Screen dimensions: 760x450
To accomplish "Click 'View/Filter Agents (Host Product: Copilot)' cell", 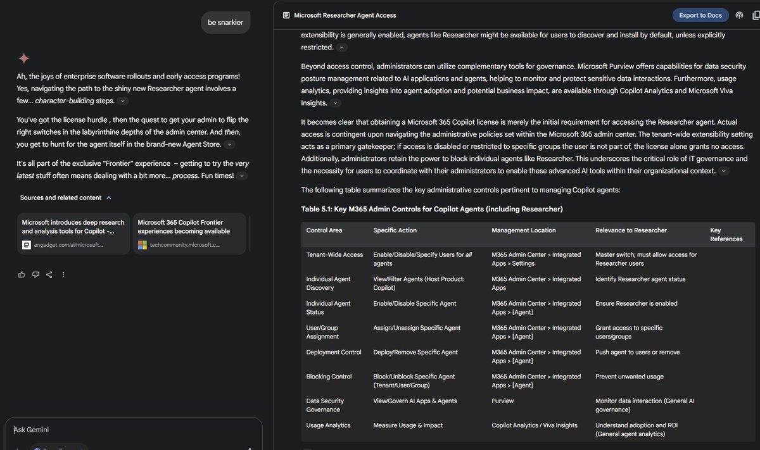I will (x=419, y=283).
